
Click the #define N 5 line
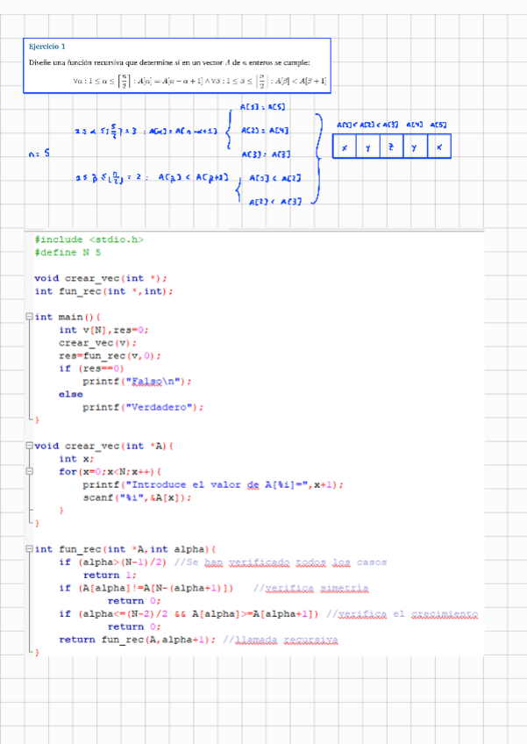(68, 252)
